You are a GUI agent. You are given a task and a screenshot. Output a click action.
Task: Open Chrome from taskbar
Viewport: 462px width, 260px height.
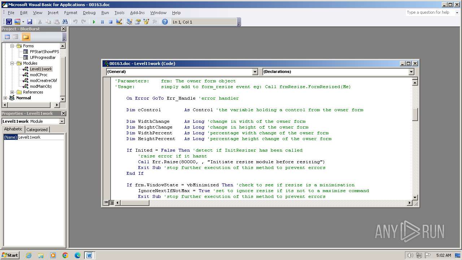[65, 255]
